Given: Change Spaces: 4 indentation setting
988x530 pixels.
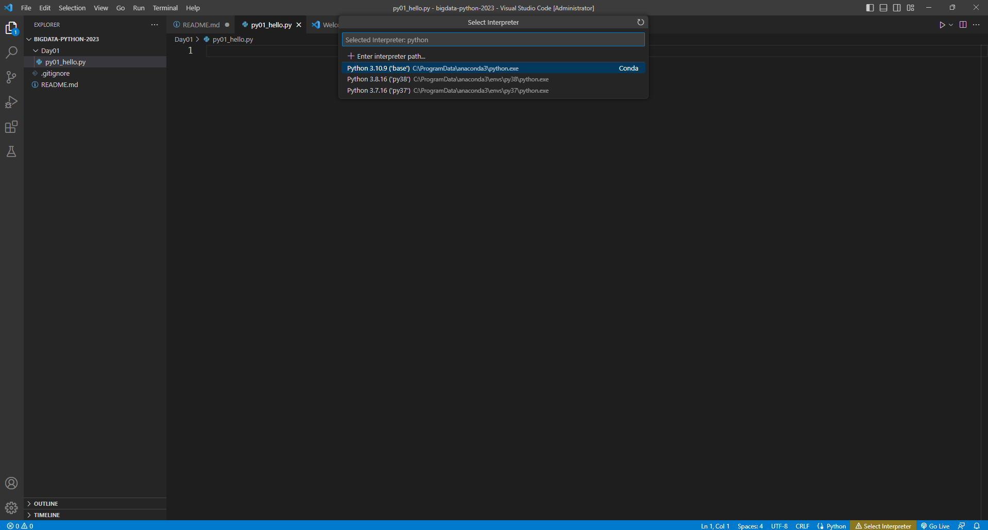Looking at the screenshot, I should tap(750, 526).
